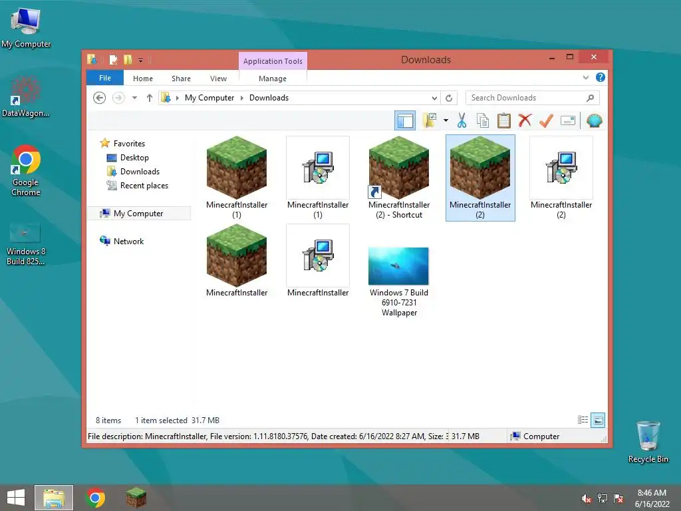Click My Computer in the address bar
Screen dimensions: 681x511
coord(209,98)
